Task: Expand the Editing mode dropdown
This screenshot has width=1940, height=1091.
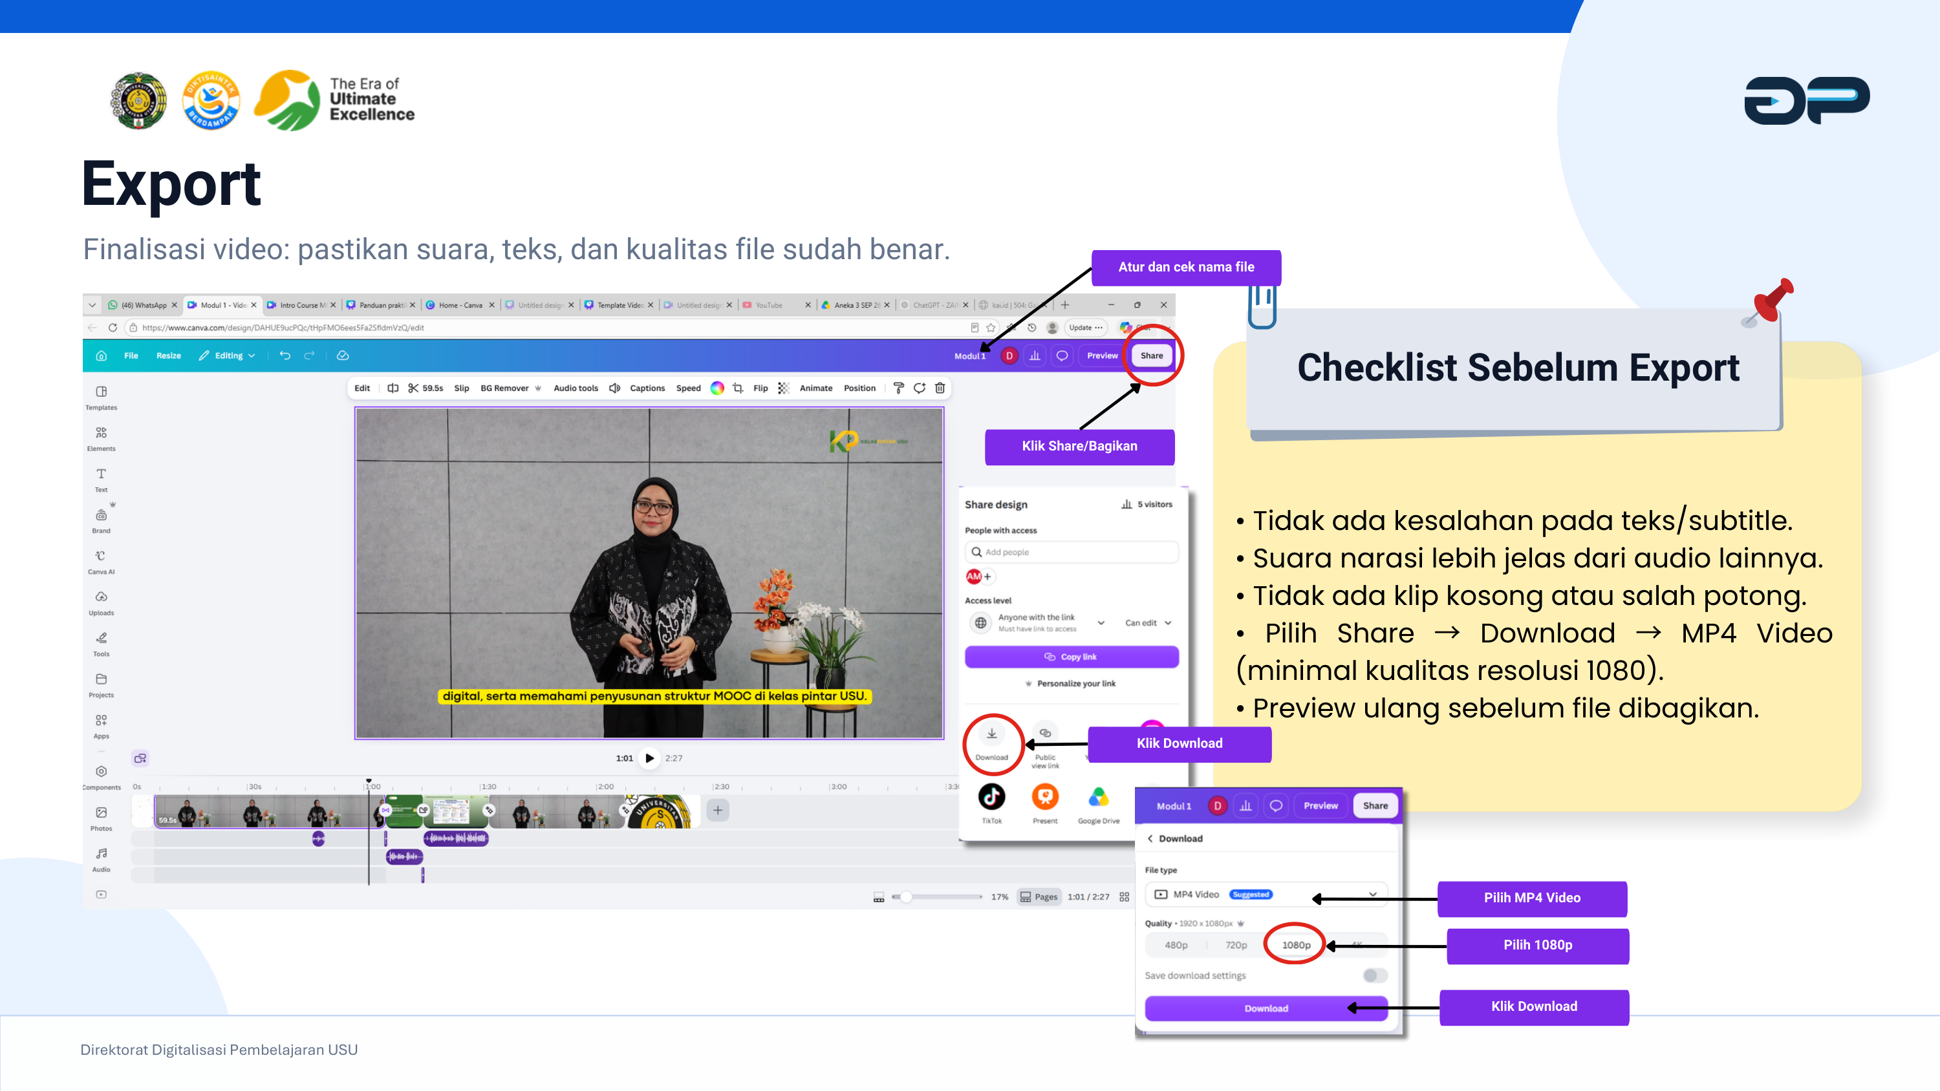Action: tap(228, 355)
